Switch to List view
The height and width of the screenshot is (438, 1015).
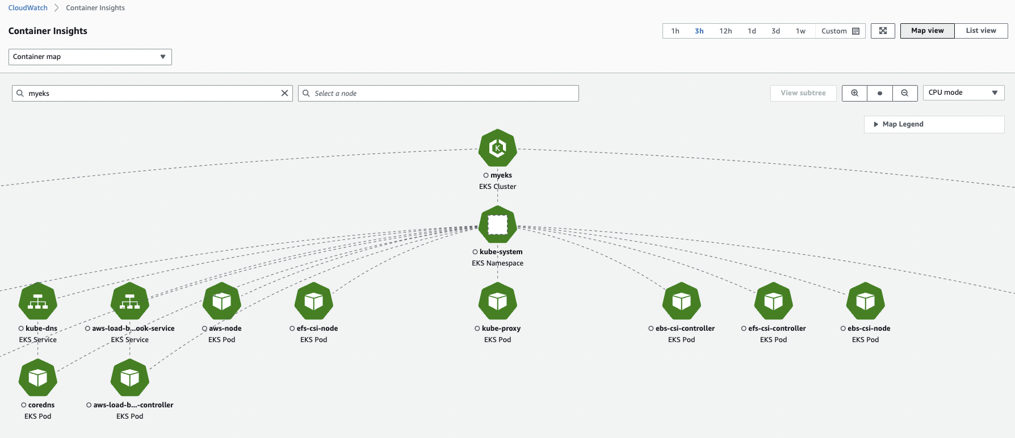[x=981, y=31]
